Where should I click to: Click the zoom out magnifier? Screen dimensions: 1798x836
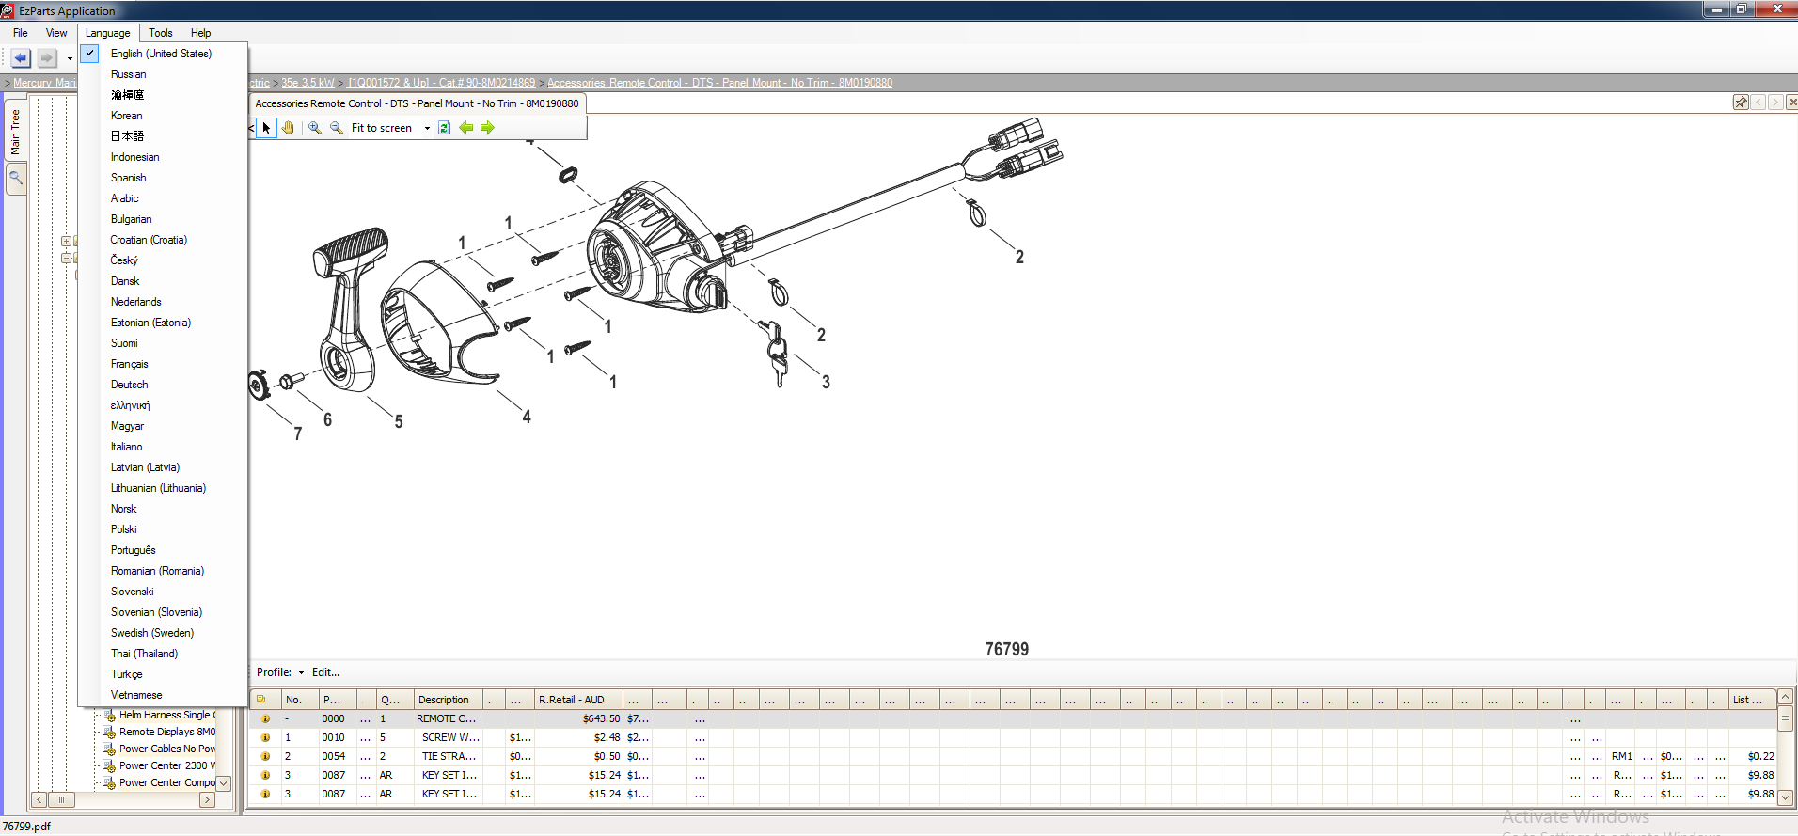click(337, 128)
